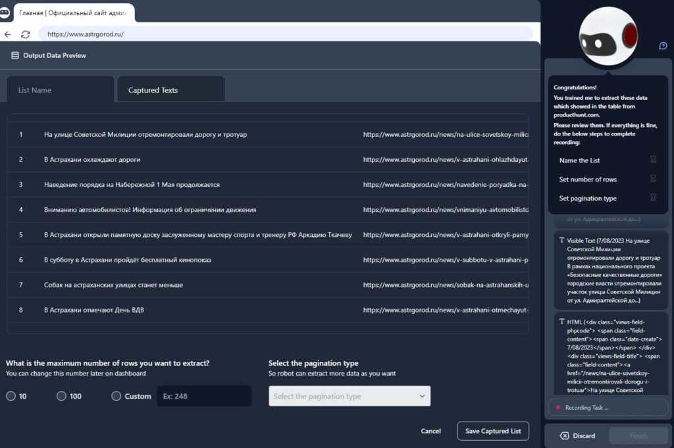Click the row 7 URL containing 'sobak-na-astrahanskih'

[446, 285]
